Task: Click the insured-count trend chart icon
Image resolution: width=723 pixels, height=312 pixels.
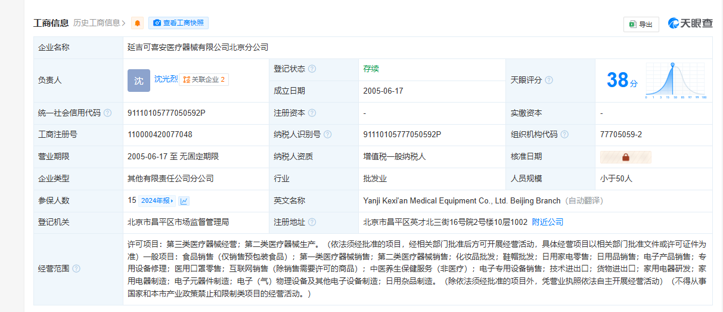Action: 184,201
